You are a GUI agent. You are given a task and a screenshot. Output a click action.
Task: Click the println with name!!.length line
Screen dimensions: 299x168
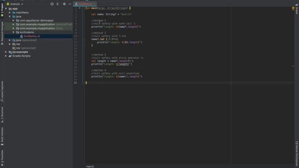point(116,77)
